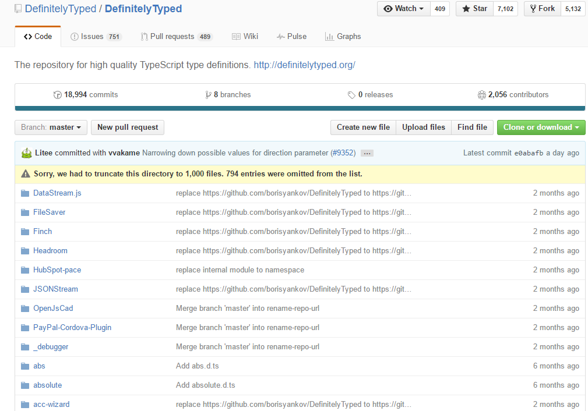588x411 pixels.
Task: Open pull request #9352 link
Action: [x=343, y=153]
